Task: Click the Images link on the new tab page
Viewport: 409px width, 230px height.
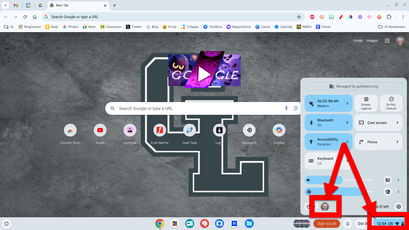Action: tap(372, 41)
